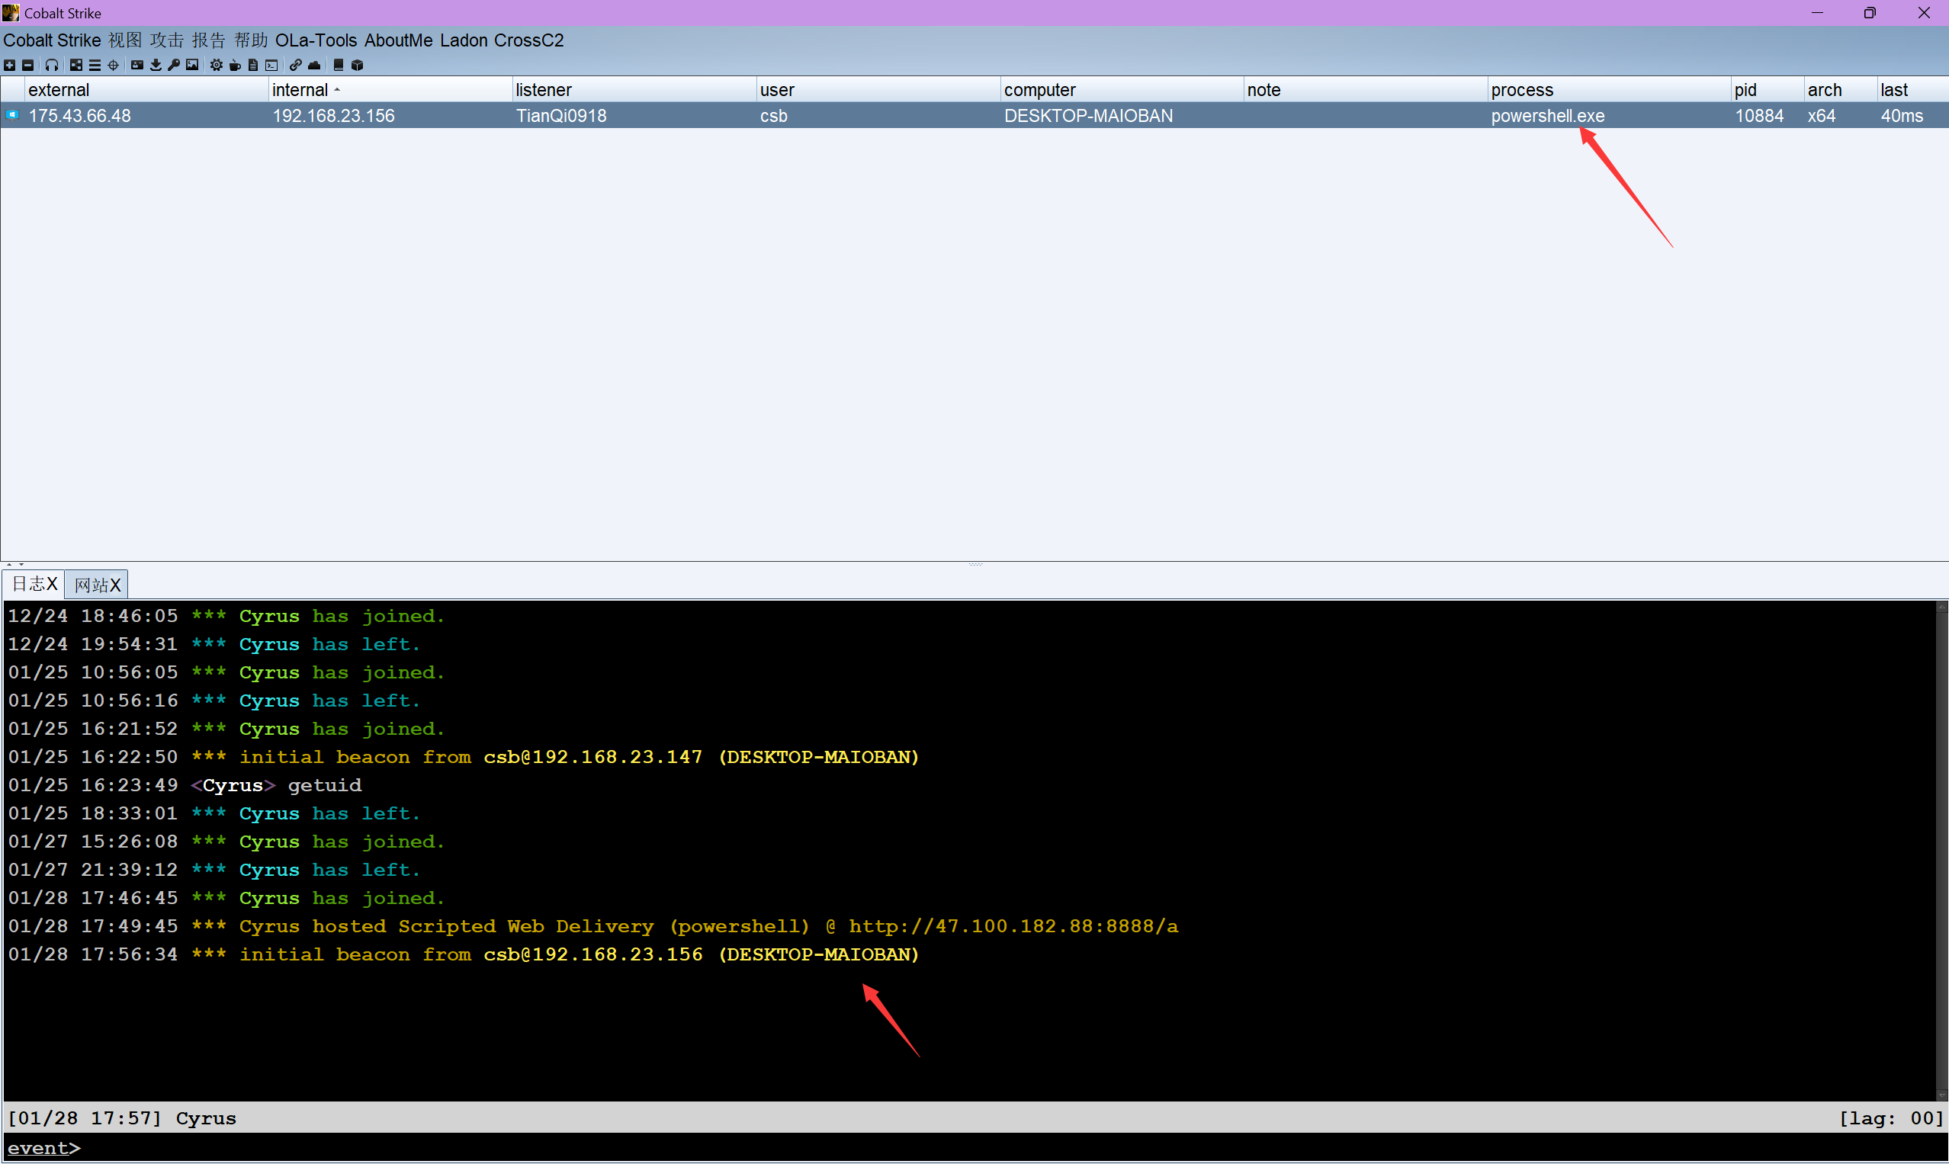Screen dimensions: 1949x1164
Task: Open keystrokes via the key icon
Action: click(174, 65)
